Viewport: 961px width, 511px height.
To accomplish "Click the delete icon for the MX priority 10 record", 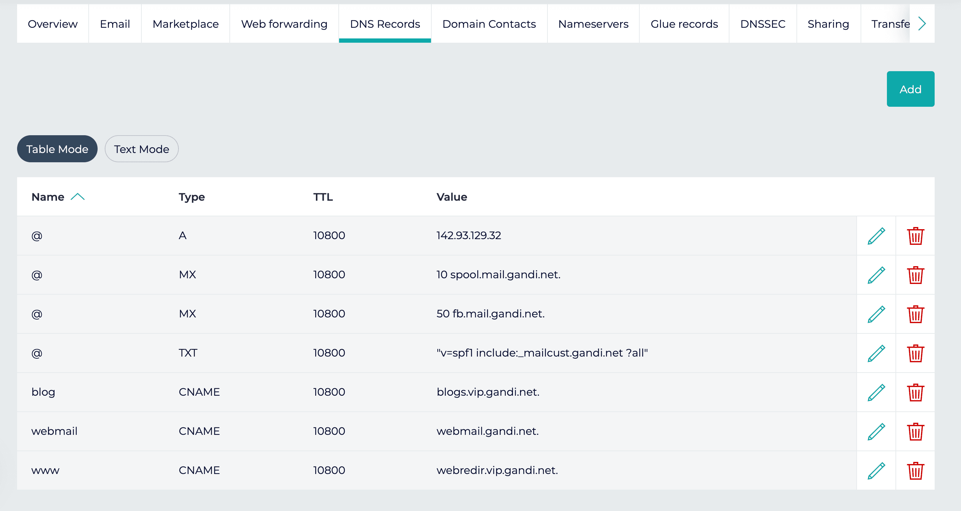I will [915, 275].
